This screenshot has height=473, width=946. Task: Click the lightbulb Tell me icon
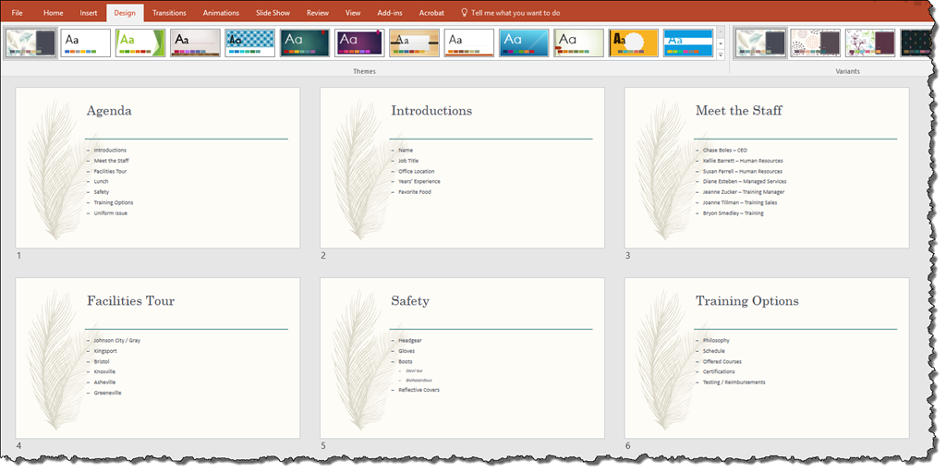pyautogui.click(x=464, y=13)
